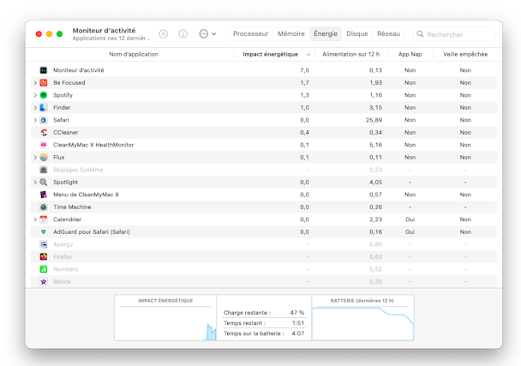
Task: Click the Temps restant 1:51 value
Action: coord(298,323)
